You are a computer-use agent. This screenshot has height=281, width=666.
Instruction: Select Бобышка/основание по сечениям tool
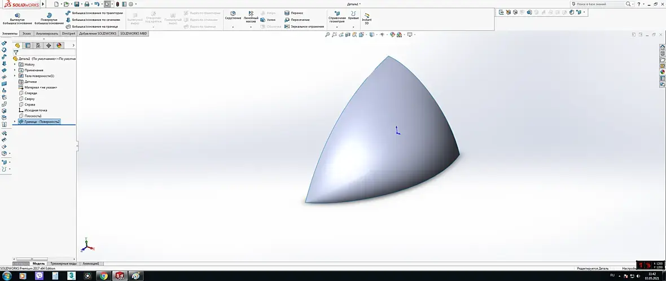coord(94,20)
